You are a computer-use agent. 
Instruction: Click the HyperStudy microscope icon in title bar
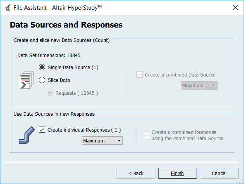pos(7,7)
